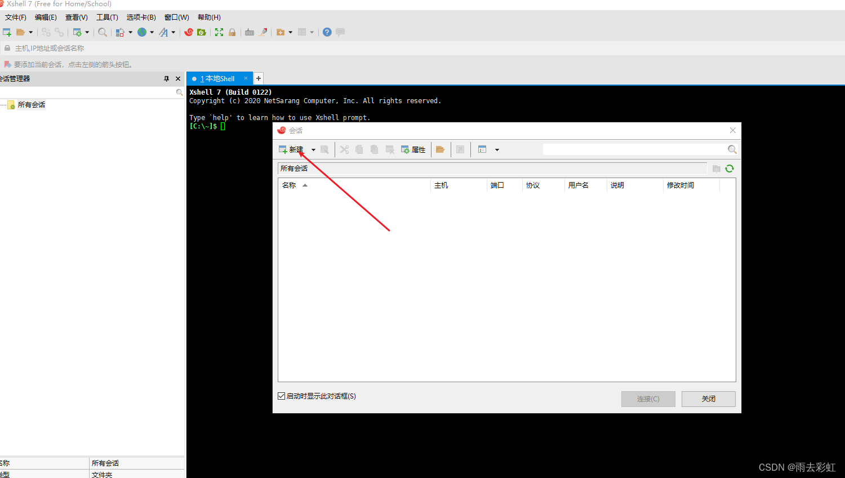
Task: Expand the layout grid dropdown arrow
Action: 312,32
